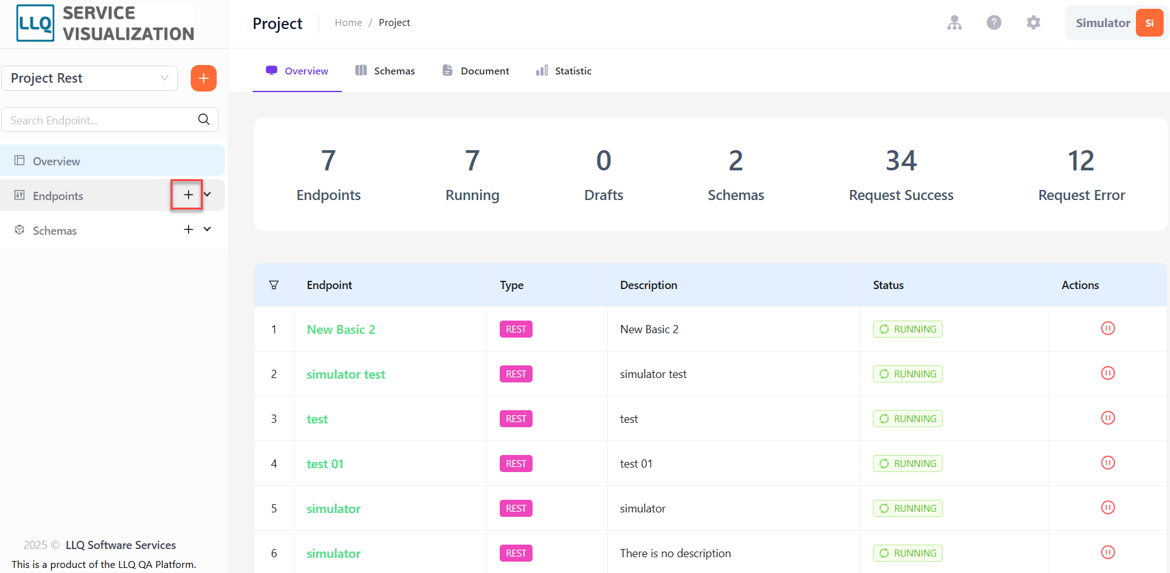Screen dimensions: 1170x573
Task: Click the search magnifier icon
Action: [x=204, y=119]
